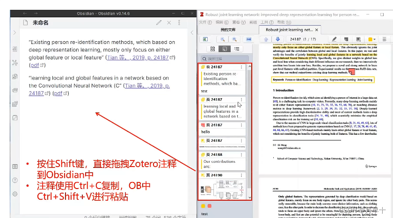Select 'Existing person re identification' annotation text
This screenshot has width=393, height=218.
(222, 79)
